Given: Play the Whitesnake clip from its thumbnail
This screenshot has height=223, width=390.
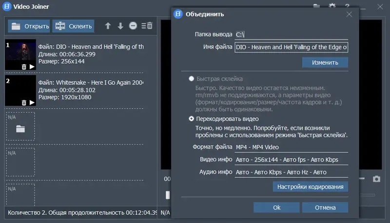Looking at the screenshot, I should (x=32, y=103).
